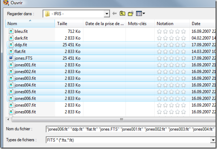
Task: Click the Mots-clés column header
Action: point(140,24)
